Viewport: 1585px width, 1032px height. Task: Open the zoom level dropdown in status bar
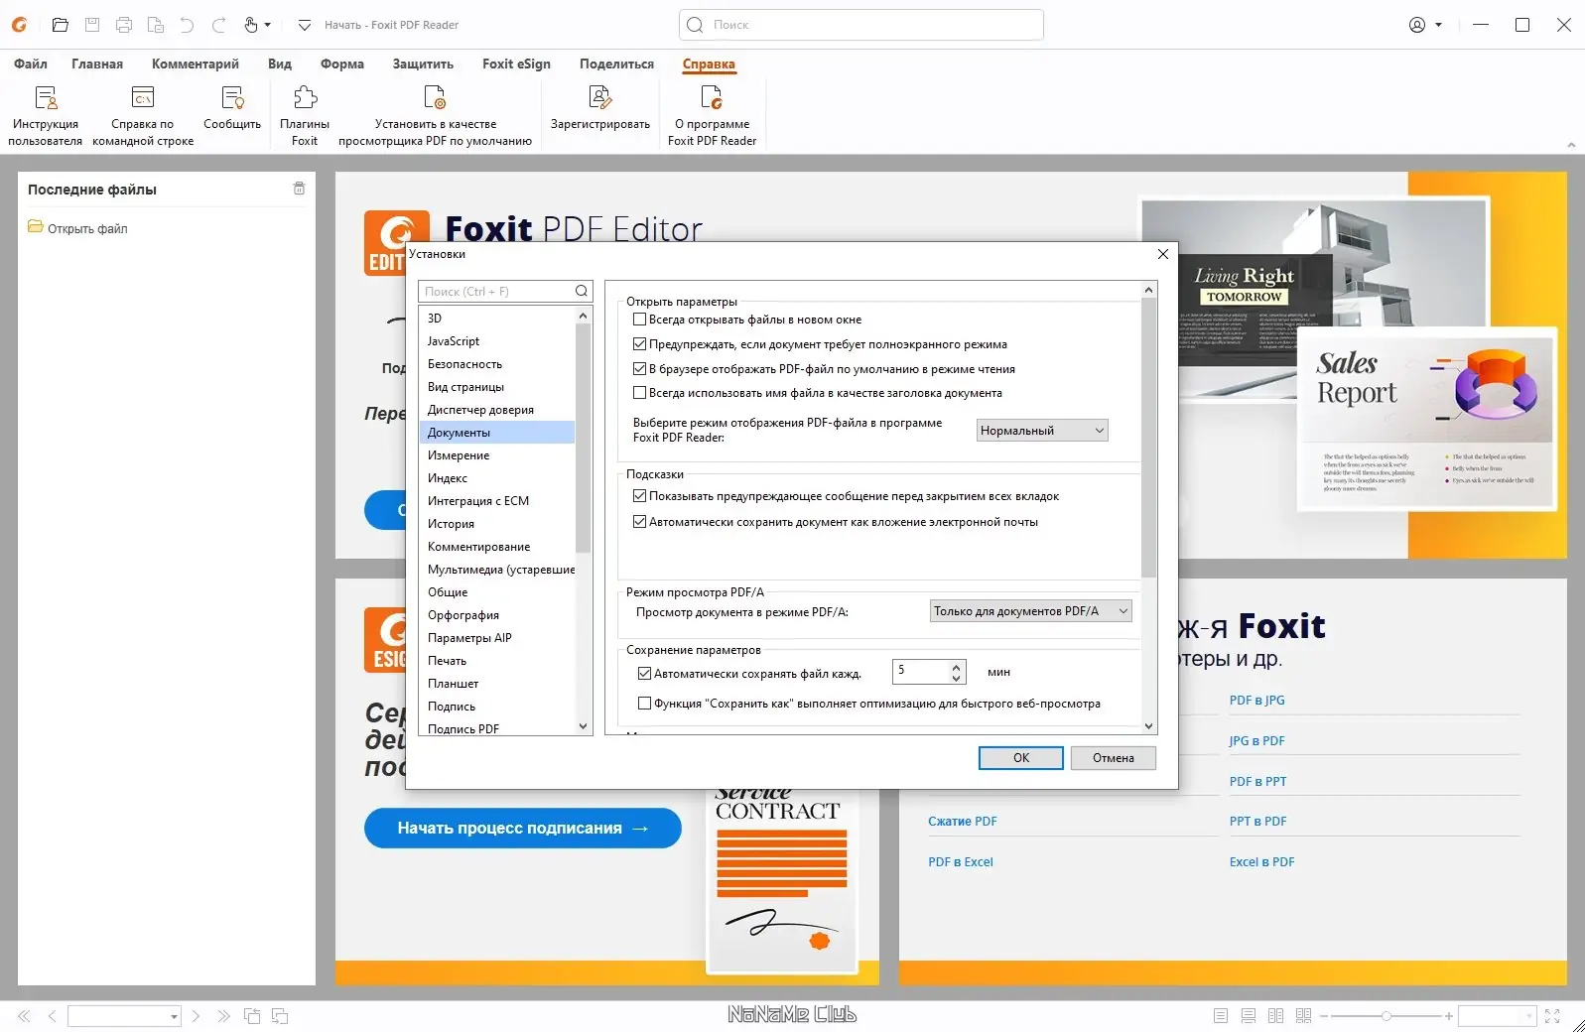(x=1529, y=1016)
